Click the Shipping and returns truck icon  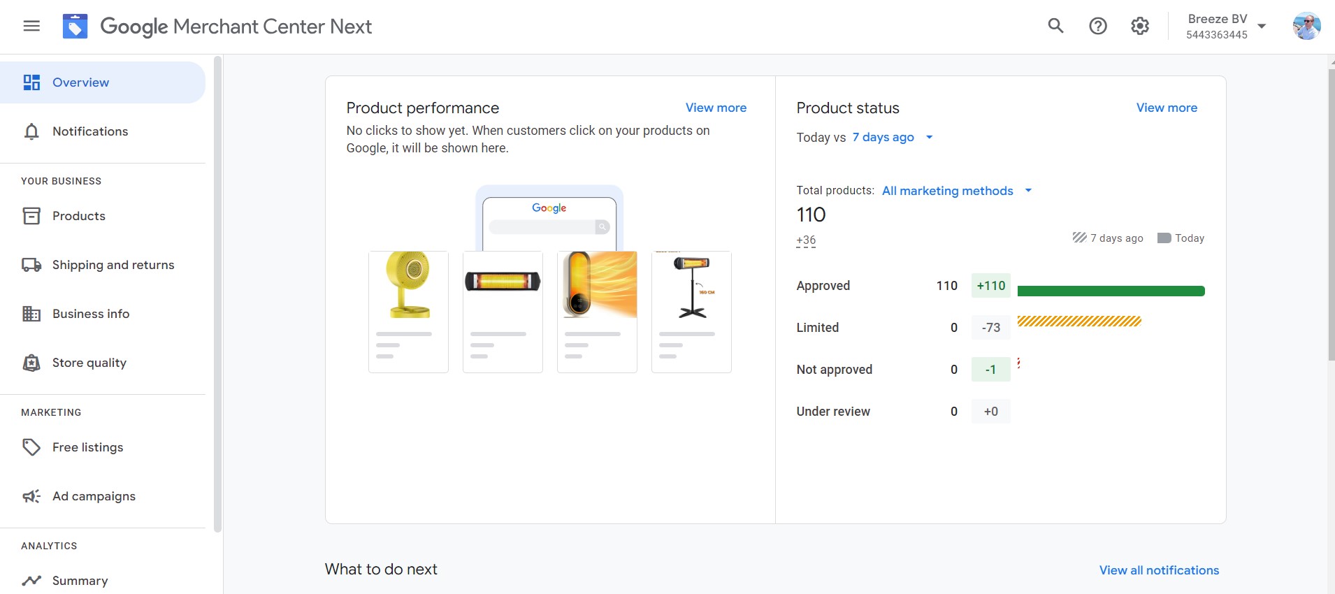pyautogui.click(x=31, y=265)
